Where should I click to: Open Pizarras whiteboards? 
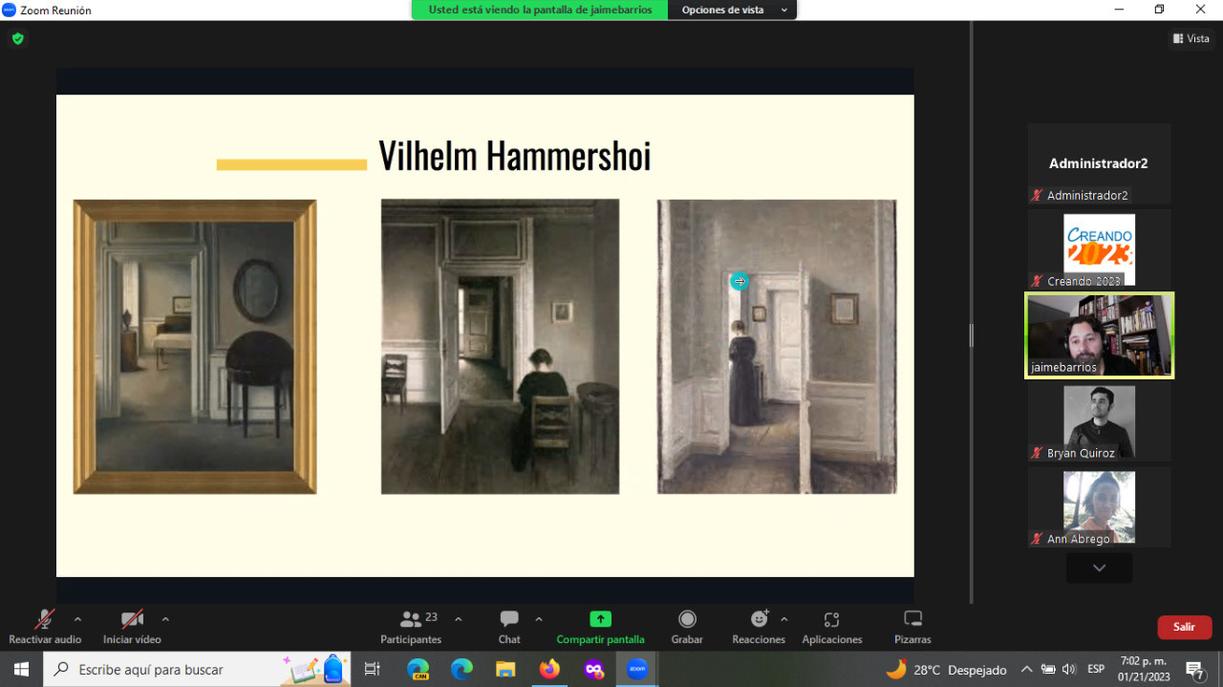pos(912,626)
